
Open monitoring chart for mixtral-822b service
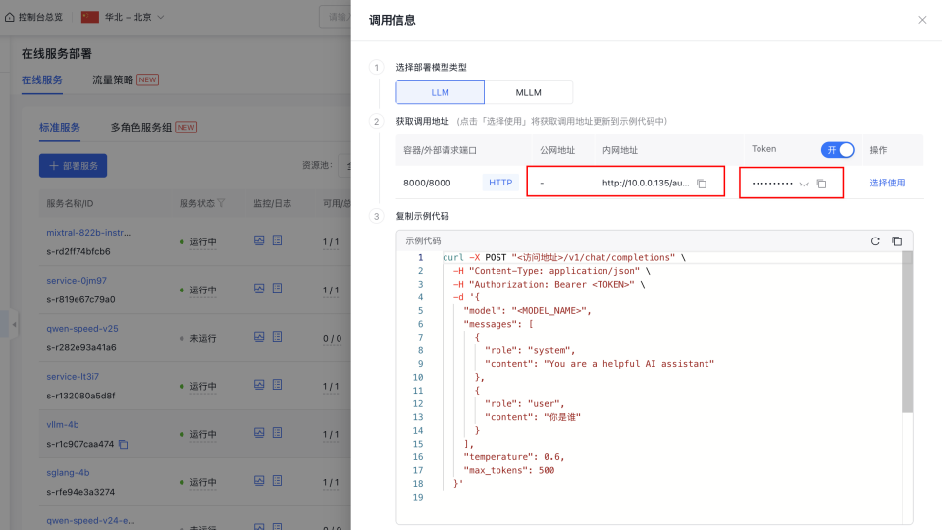click(259, 239)
